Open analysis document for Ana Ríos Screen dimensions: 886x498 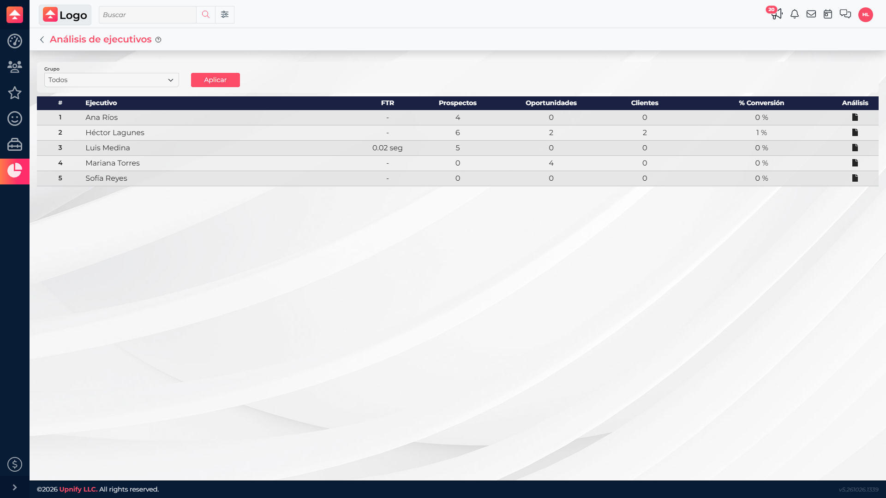(x=855, y=118)
